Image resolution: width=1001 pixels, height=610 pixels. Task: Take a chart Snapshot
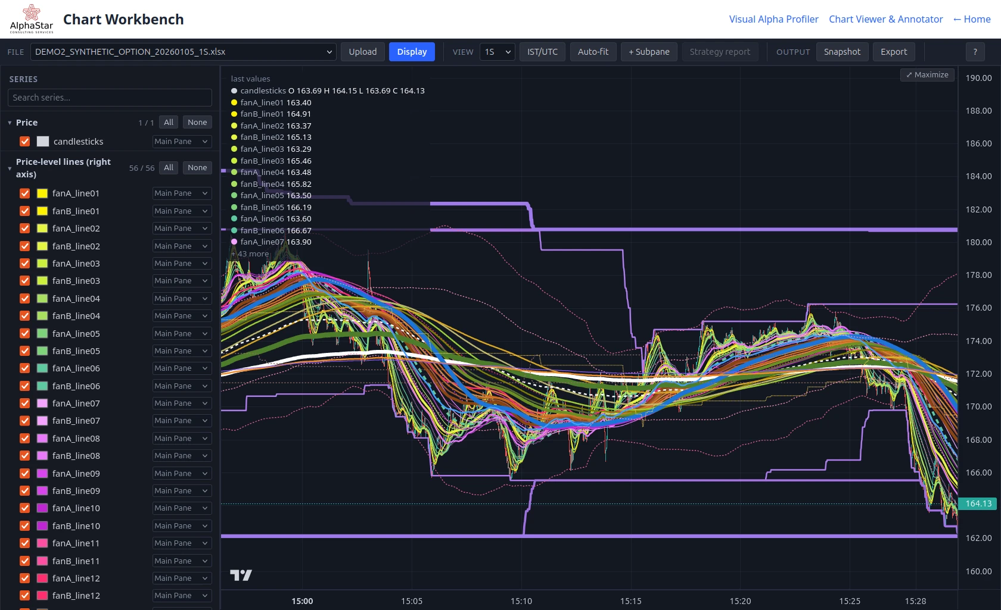click(x=842, y=52)
